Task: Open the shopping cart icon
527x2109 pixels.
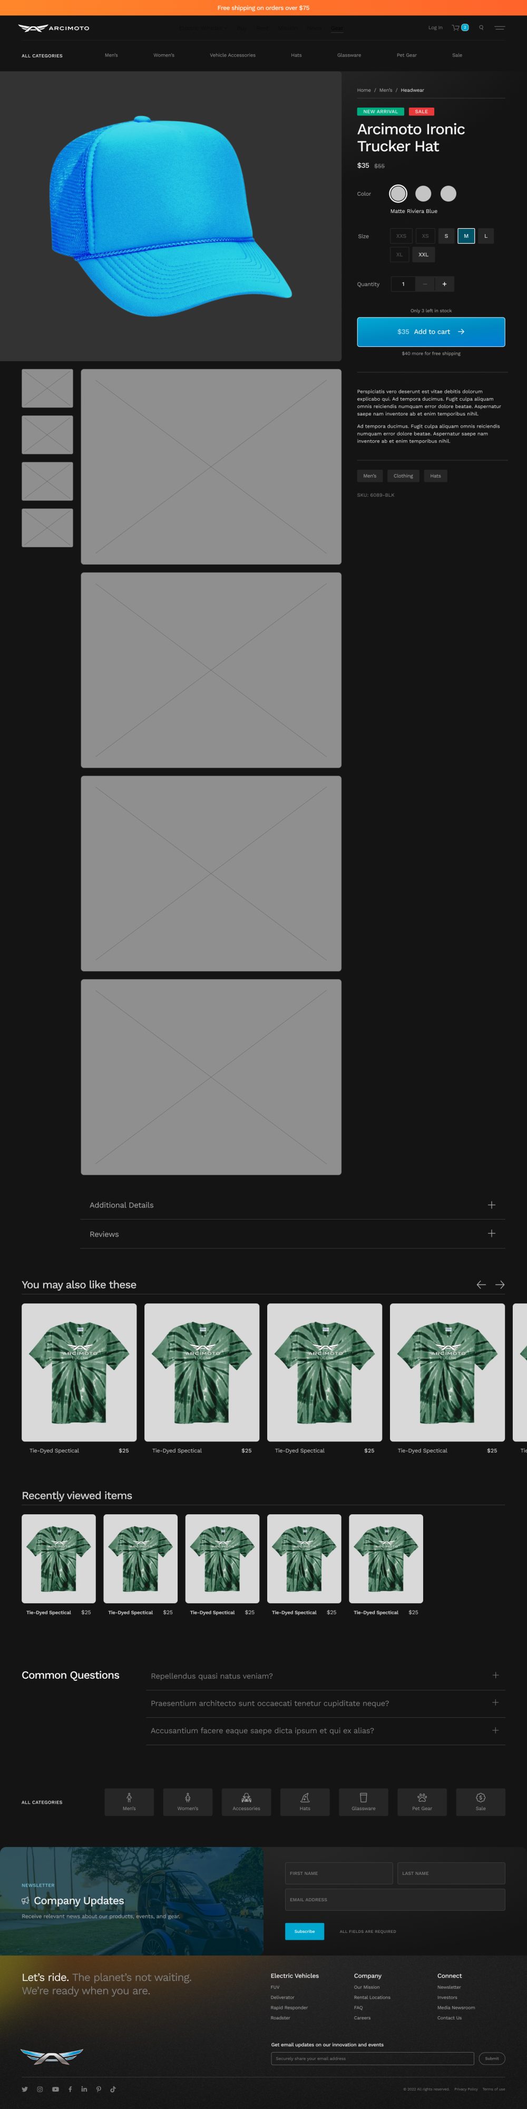Action: tap(456, 28)
